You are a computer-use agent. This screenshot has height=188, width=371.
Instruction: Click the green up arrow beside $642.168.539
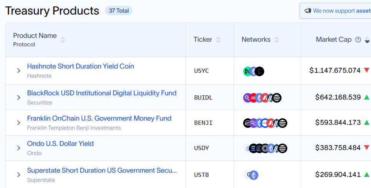366,97
